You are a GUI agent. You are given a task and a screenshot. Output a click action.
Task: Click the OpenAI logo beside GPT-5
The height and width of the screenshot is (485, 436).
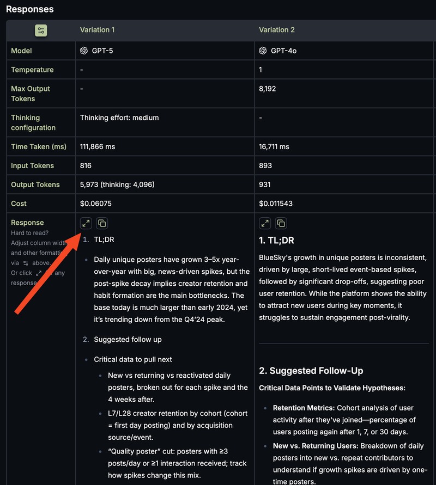tap(84, 51)
